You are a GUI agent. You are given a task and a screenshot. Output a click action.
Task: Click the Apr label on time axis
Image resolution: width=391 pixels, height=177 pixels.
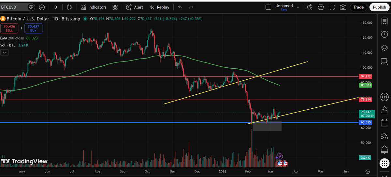(x=296, y=171)
